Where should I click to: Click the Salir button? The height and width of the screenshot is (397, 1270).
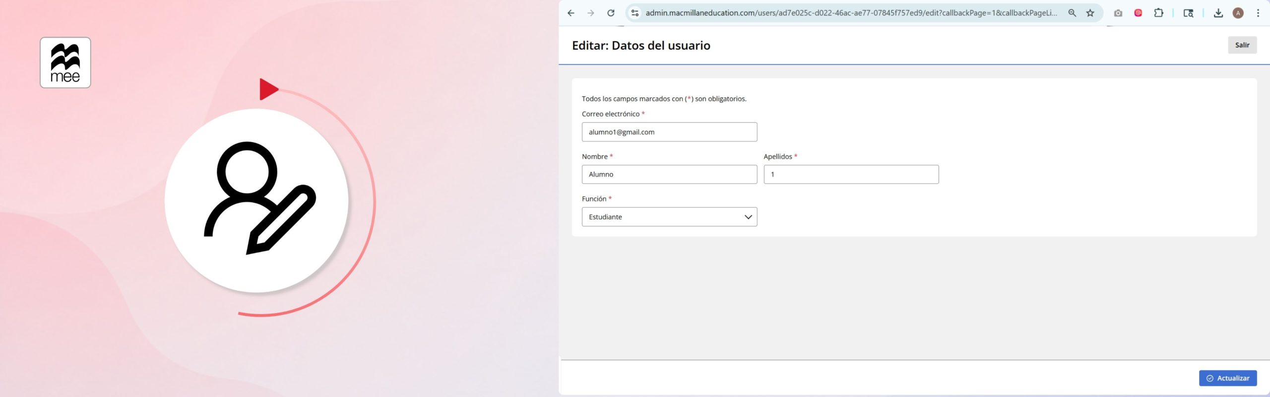click(1242, 45)
